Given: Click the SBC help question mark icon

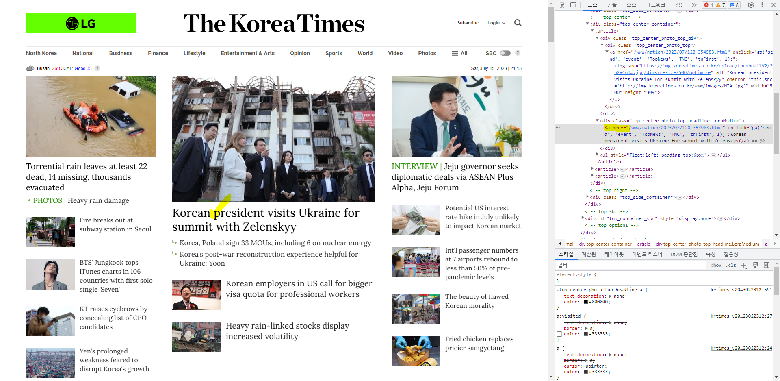Looking at the screenshot, I should click(x=518, y=53).
